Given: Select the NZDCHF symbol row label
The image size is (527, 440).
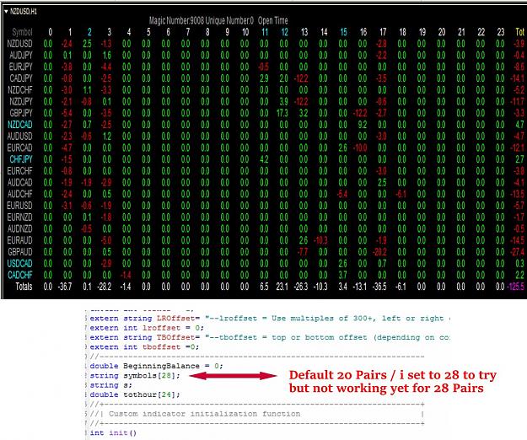Looking at the screenshot, I should coord(20,89).
